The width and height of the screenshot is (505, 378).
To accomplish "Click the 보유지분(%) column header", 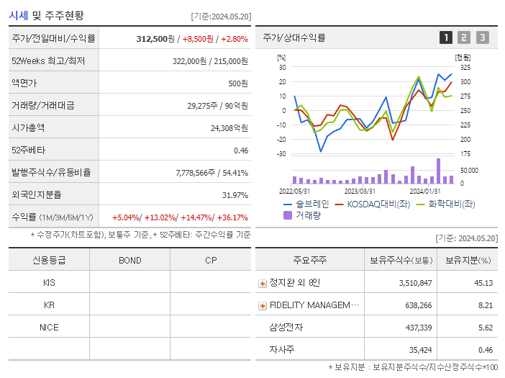I will [x=468, y=260].
